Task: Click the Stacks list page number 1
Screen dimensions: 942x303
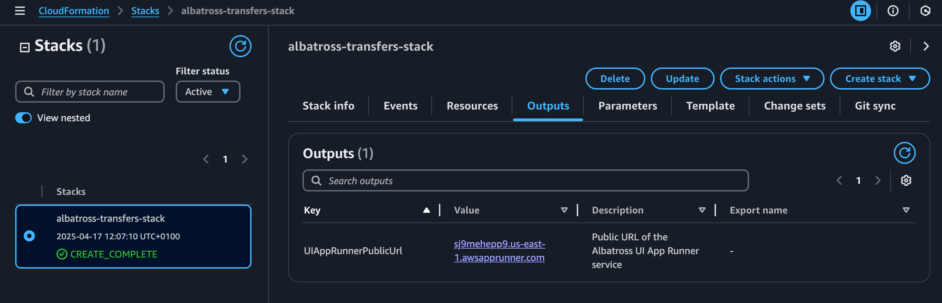Action: pyautogui.click(x=225, y=159)
